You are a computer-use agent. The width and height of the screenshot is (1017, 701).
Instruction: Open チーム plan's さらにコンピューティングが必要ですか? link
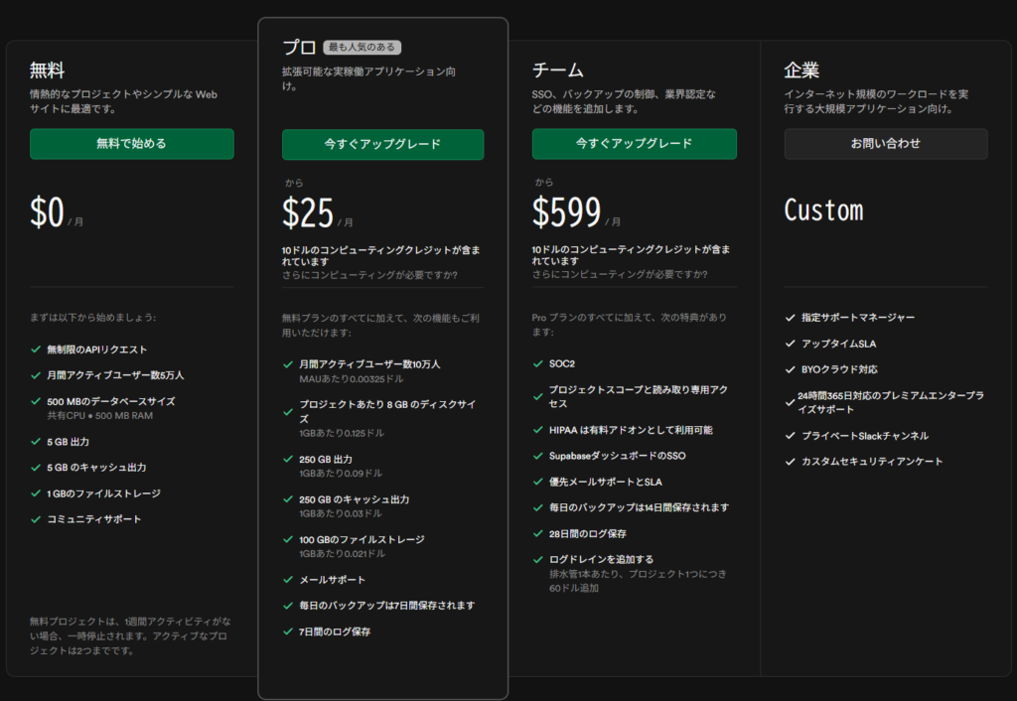620,274
